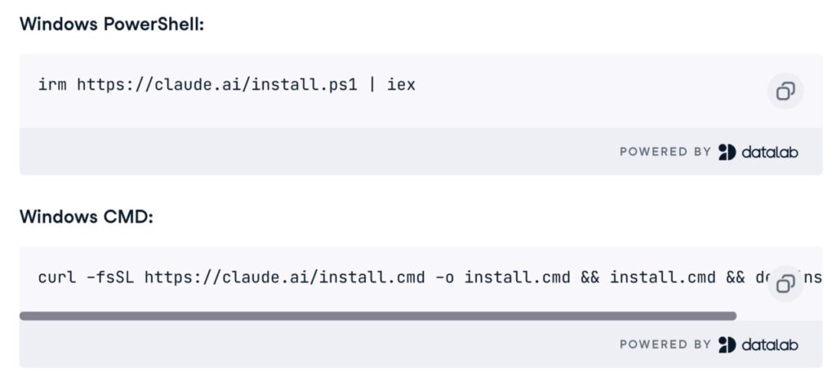Copy the PowerShell install command
836x382 pixels.
[x=785, y=91]
